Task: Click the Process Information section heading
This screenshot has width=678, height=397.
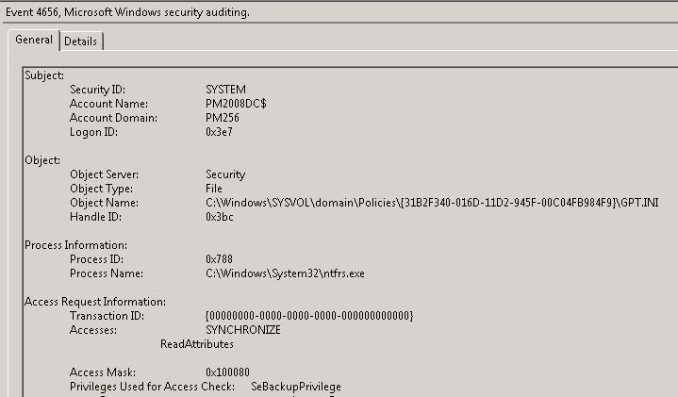Action: pos(74,245)
